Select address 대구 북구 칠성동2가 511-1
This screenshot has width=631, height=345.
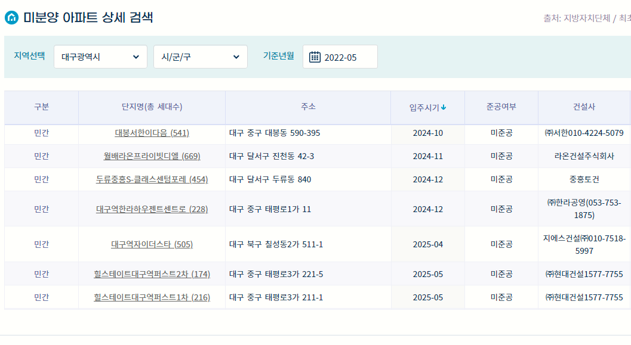click(x=276, y=244)
